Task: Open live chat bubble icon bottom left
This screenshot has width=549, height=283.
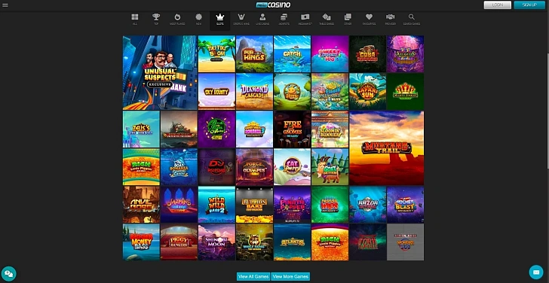Action: 9,273
